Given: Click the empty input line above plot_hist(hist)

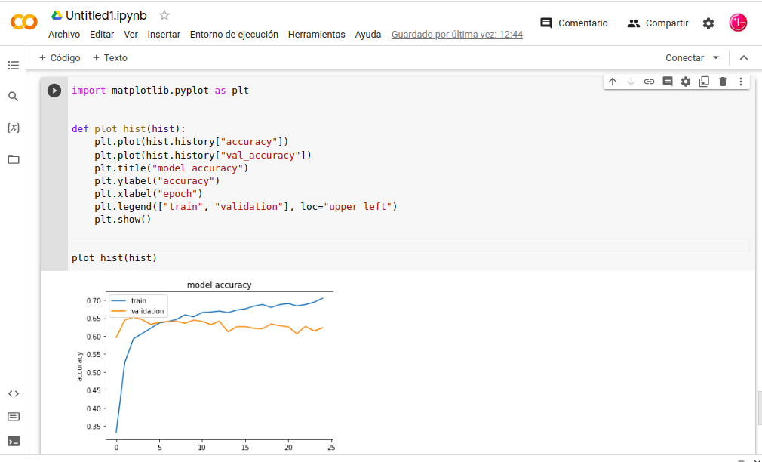Looking at the screenshot, I should 407,245.
